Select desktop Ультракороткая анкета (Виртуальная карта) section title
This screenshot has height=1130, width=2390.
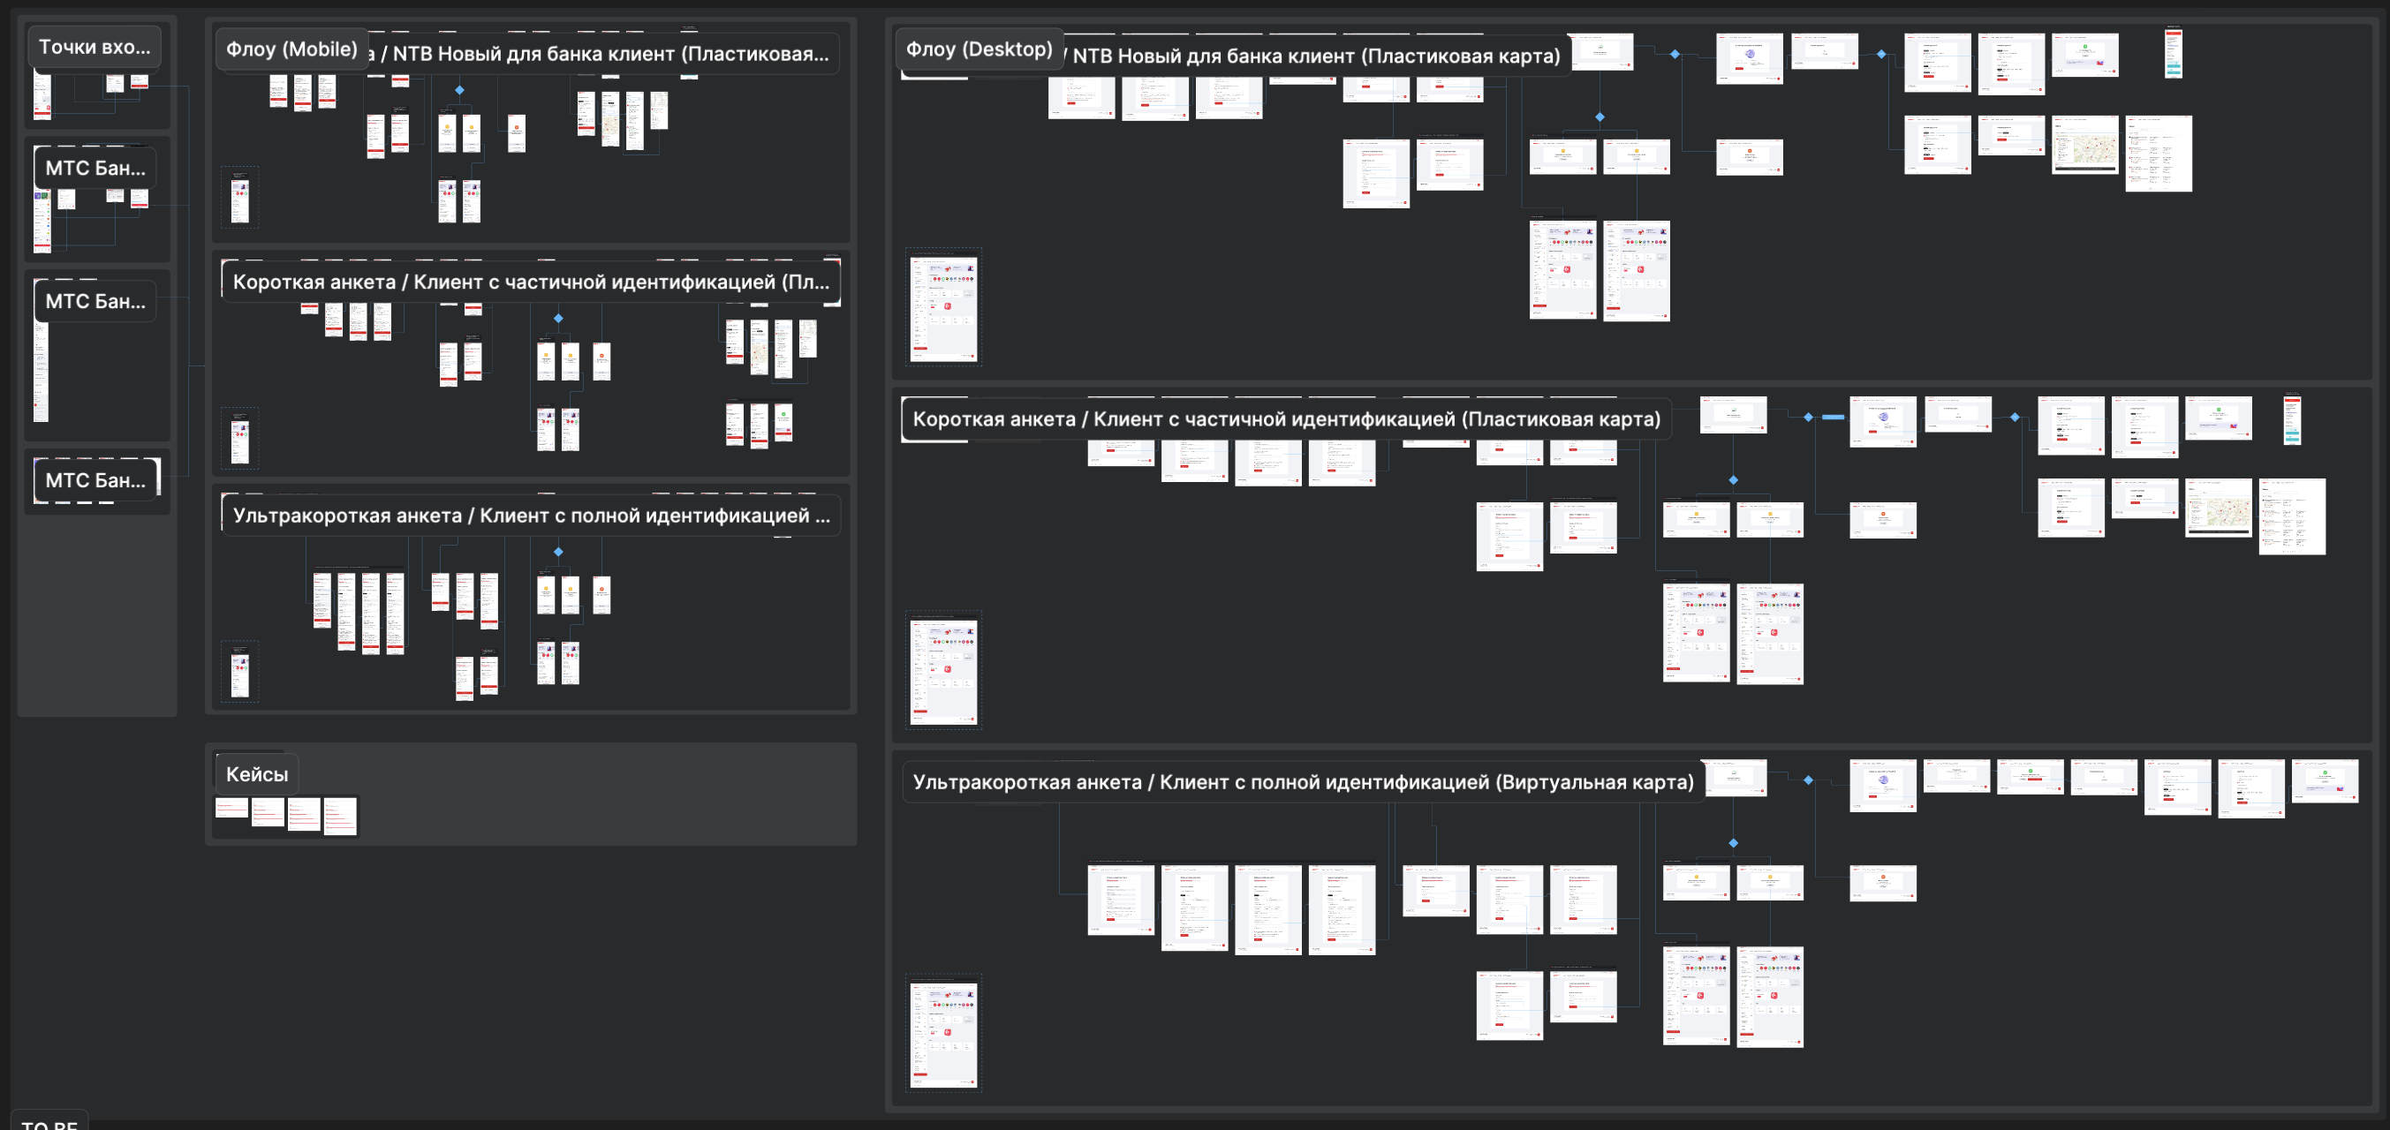point(1303,782)
